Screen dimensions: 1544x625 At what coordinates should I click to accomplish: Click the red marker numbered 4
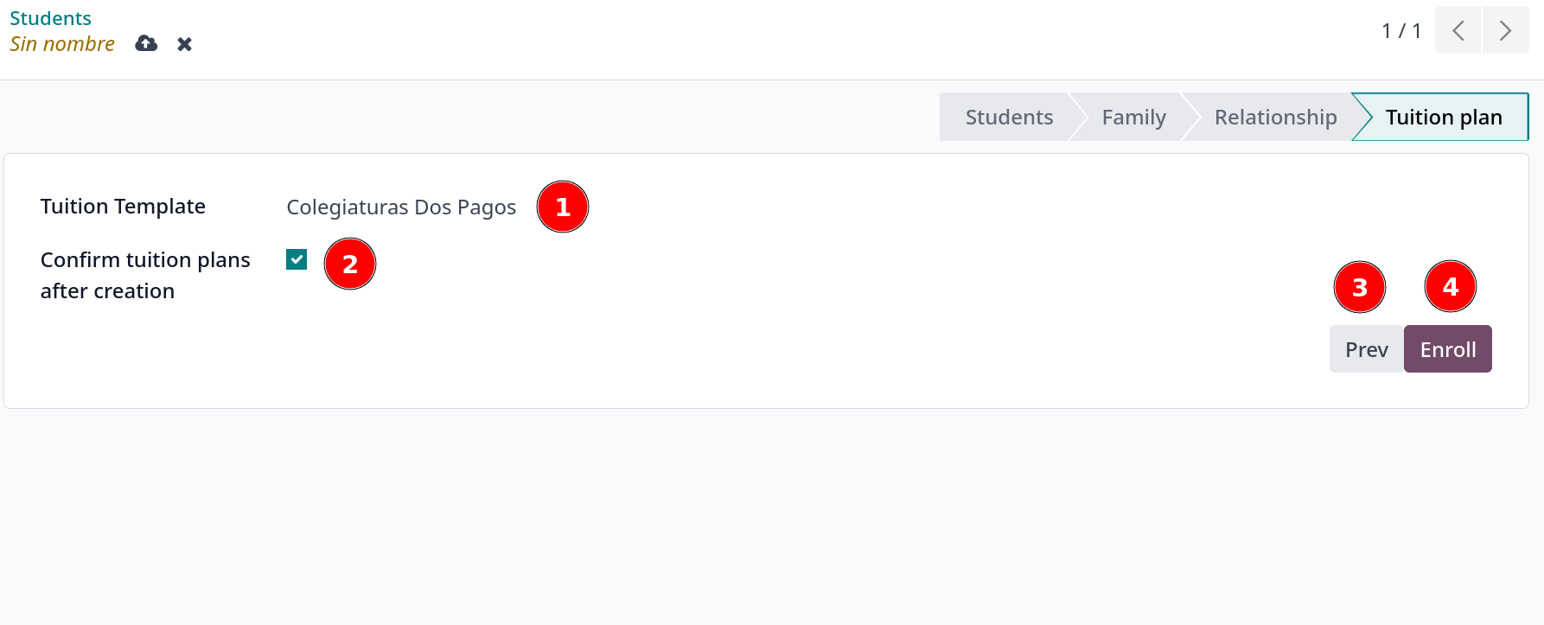[1451, 287]
